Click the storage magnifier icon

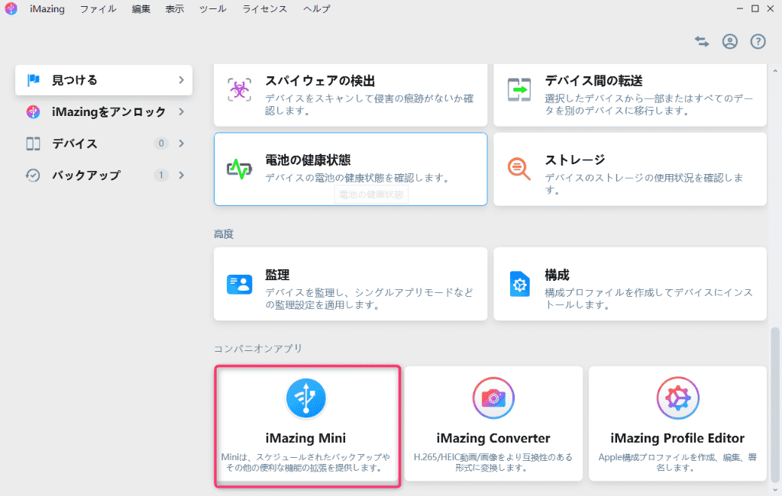tap(519, 169)
